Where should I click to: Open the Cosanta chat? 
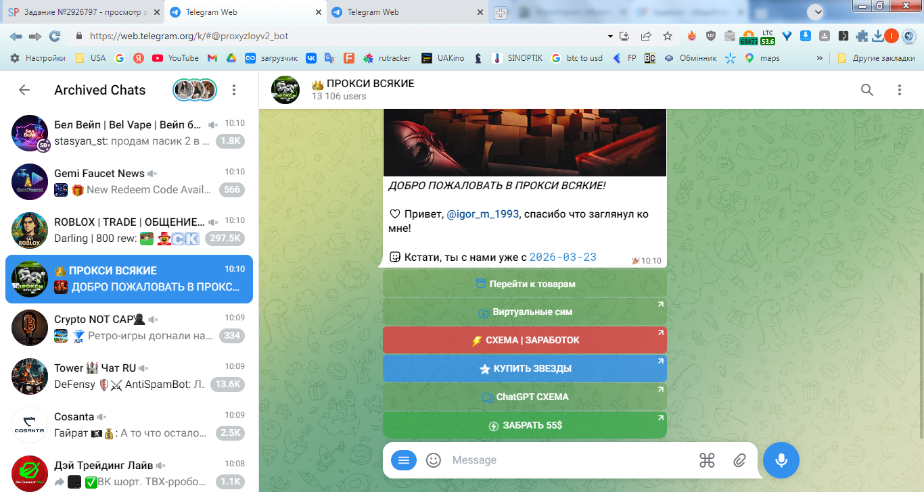click(129, 425)
